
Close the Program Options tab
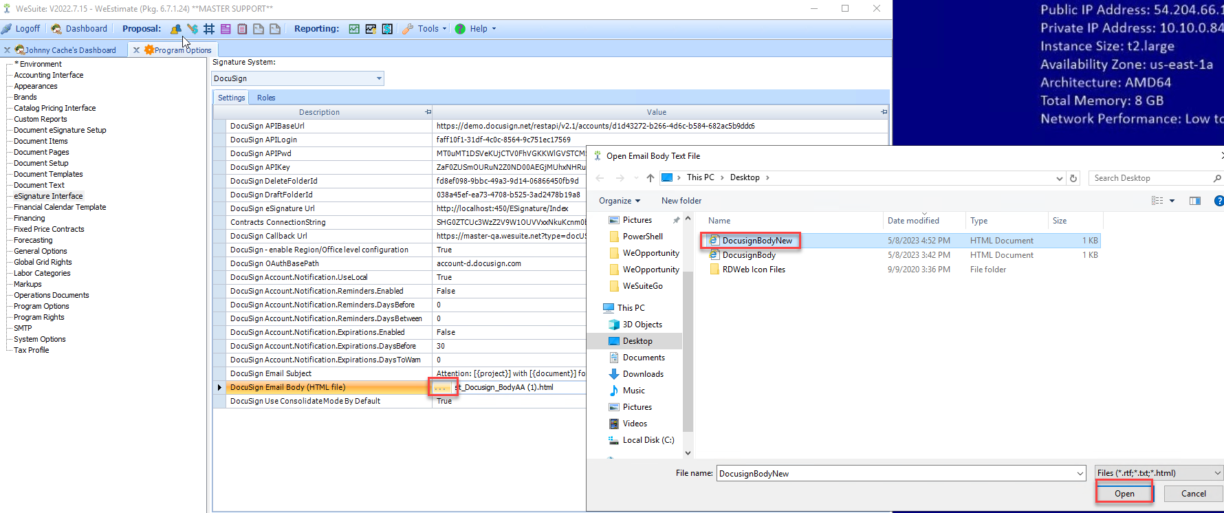pyautogui.click(x=136, y=50)
